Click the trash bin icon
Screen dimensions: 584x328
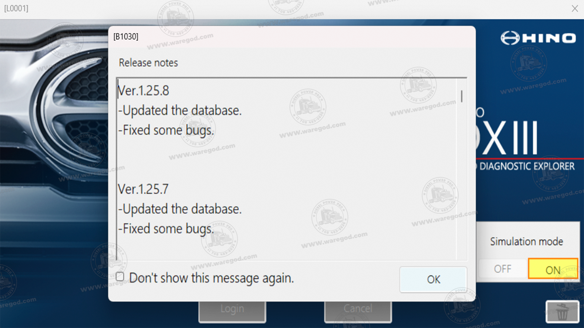point(562,312)
